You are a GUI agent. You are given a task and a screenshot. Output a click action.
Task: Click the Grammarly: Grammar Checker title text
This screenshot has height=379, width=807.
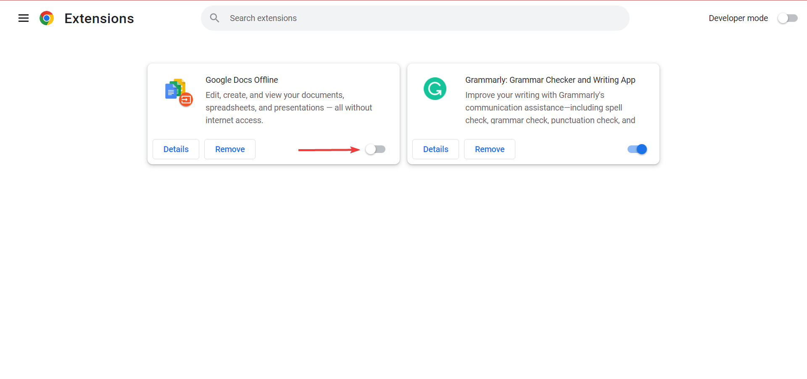point(550,80)
